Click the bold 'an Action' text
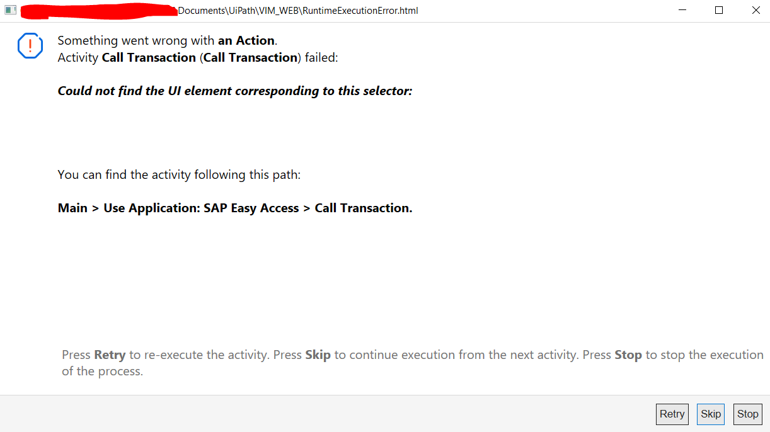 246,40
